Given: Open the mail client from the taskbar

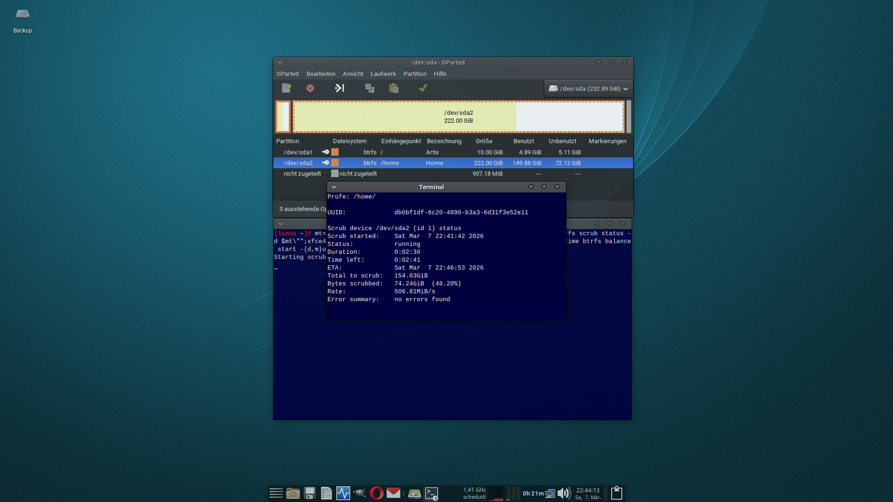Looking at the screenshot, I should click(x=393, y=493).
